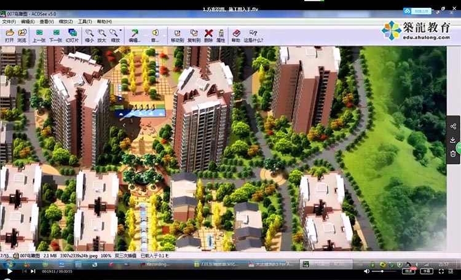461x280 pixels.
Task: Click the 浏览 (Browse) toolbar icon
Action: point(22,36)
